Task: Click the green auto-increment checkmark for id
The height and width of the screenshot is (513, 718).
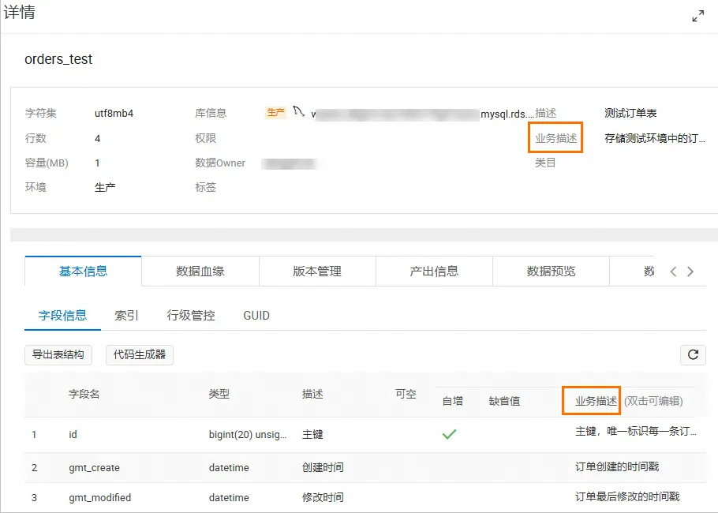Action: point(449,434)
